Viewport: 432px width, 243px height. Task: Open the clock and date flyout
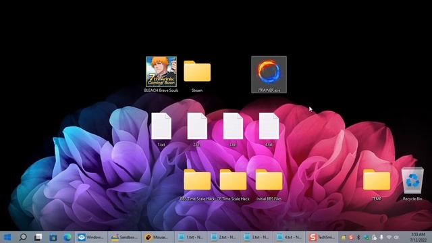click(x=418, y=237)
